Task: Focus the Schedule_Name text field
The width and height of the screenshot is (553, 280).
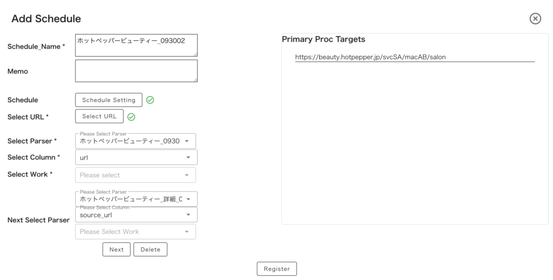Action: coord(136,45)
